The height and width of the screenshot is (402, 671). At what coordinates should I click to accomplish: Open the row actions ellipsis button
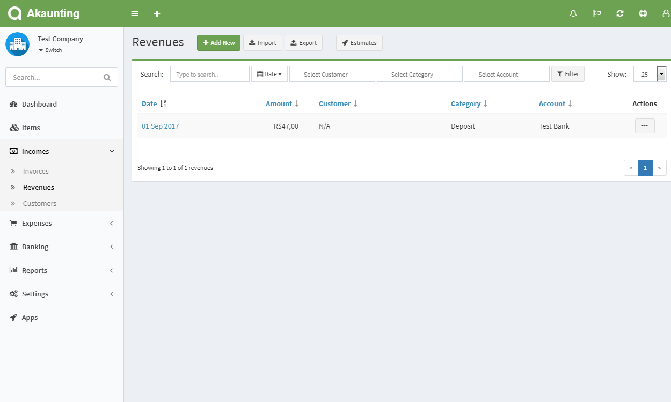644,126
